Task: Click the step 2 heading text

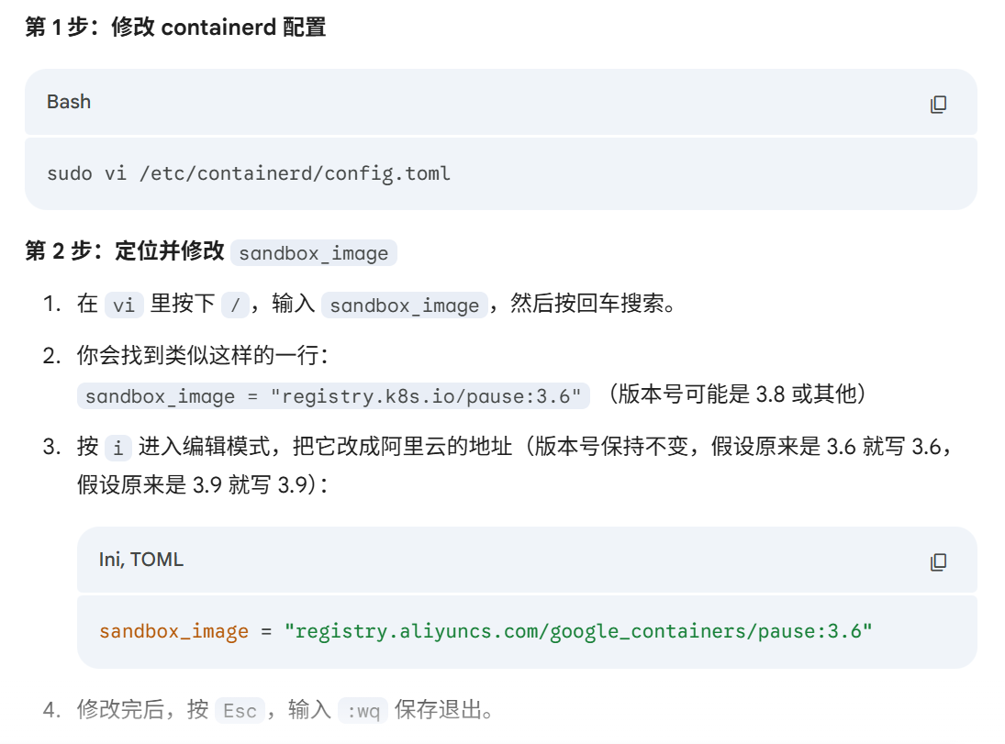Action: (125, 252)
